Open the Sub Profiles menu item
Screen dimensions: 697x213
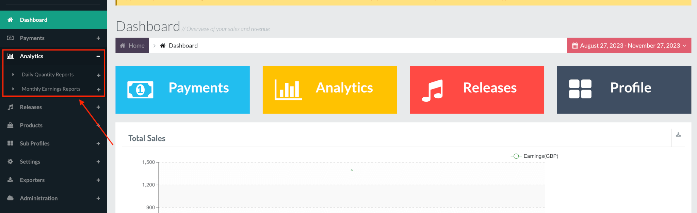pos(34,143)
